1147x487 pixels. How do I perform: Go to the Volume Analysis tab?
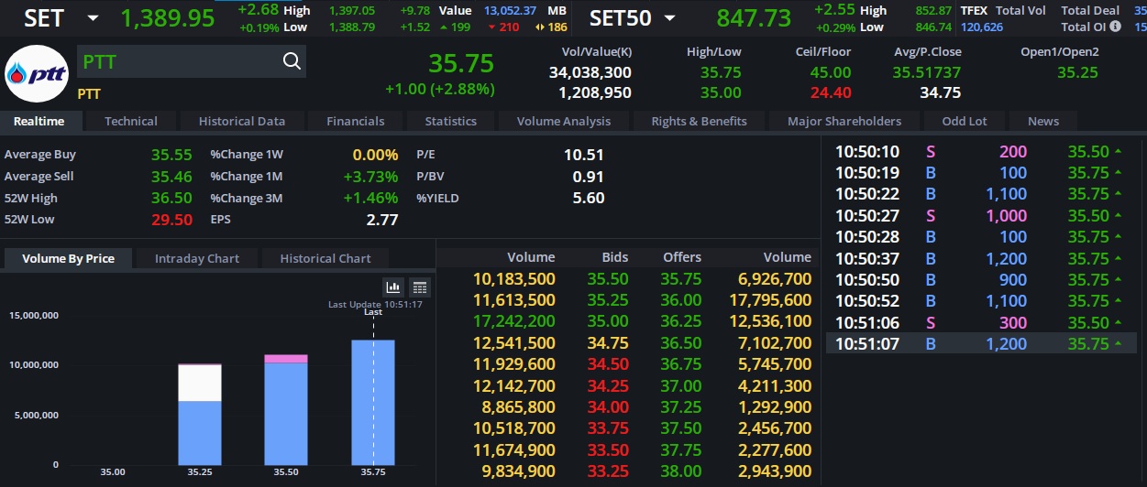pyautogui.click(x=564, y=121)
